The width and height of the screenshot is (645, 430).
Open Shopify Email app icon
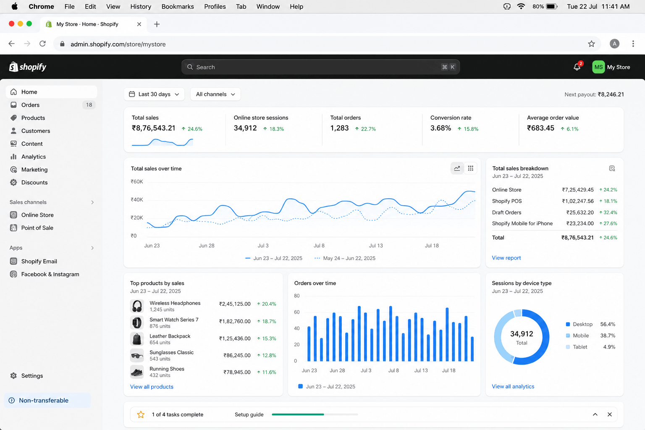[13, 261]
